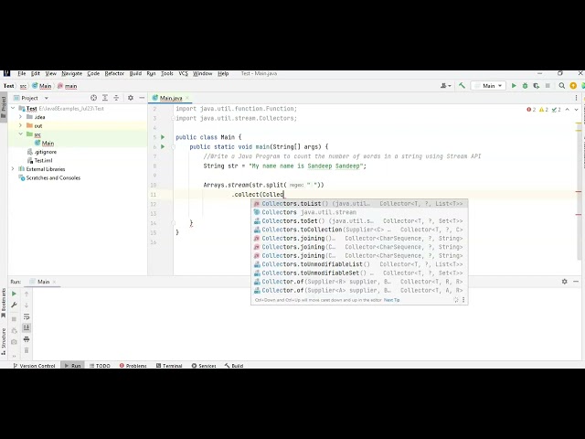
Task: Click the Run green play toolbar icon
Action: (x=514, y=86)
